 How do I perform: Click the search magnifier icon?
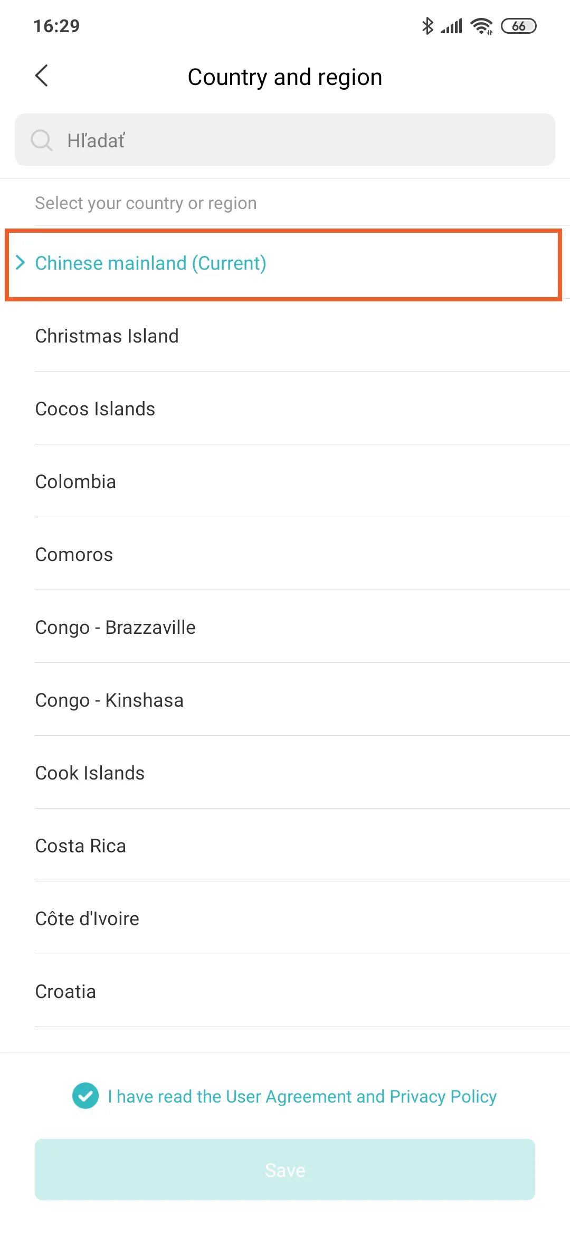(41, 140)
